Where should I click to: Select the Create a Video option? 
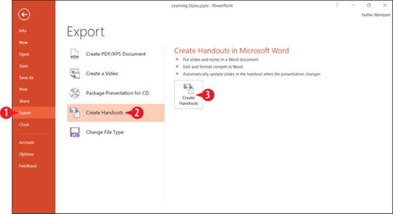(x=115, y=74)
